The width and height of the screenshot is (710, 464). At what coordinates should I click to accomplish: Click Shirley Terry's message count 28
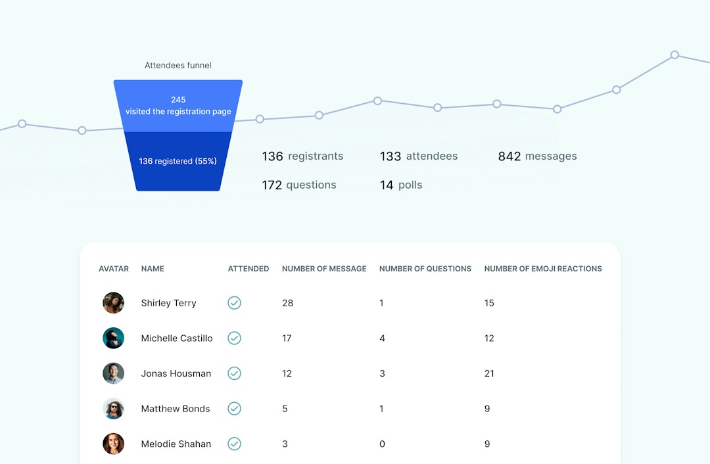coord(287,303)
